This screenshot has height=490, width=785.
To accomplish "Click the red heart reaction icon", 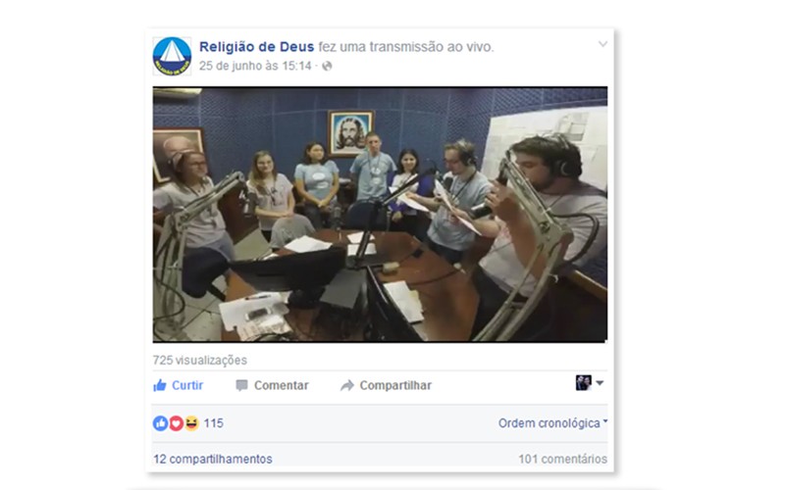I will [x=176, y=423].
